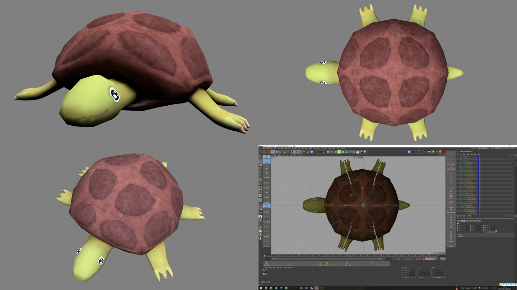Open the viewport camera dropdown
Viewport: 517px width, 290px height.
(358, 158)
